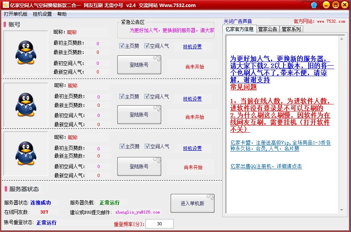Viewport: 351px width, 232px height.
Task: Click the green 正常运行 server load text
Action: [x=109, y=203]
